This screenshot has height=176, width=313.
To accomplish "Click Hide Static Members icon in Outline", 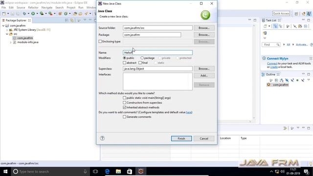I will tap(292, 80).
